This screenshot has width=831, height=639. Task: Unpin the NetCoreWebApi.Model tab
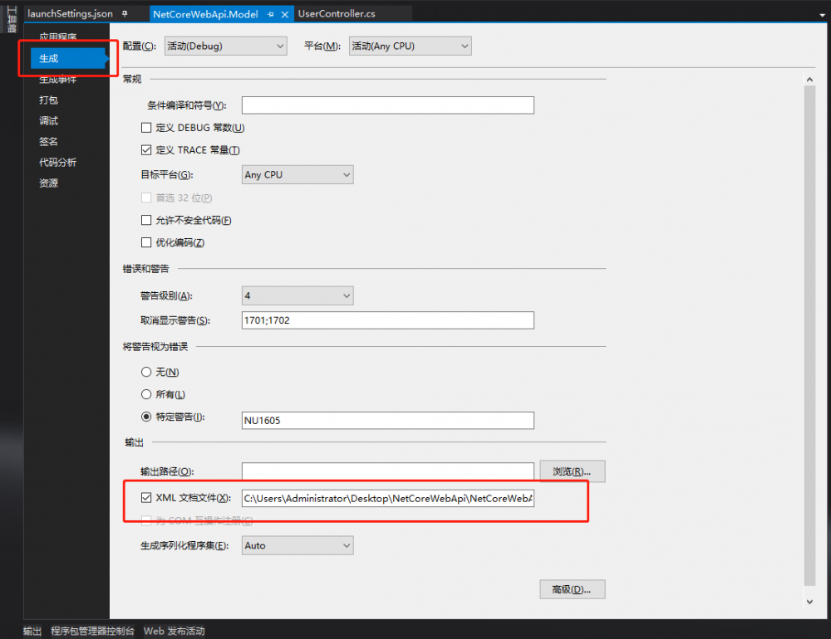pyautogui.click(x=271, y=13)
